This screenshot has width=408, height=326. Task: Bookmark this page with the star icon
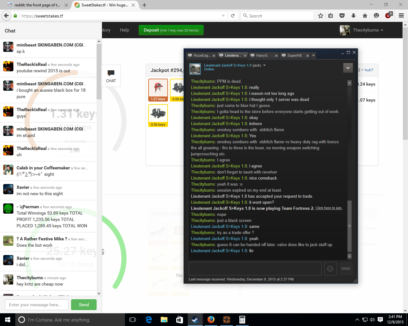tap(321, 16)
